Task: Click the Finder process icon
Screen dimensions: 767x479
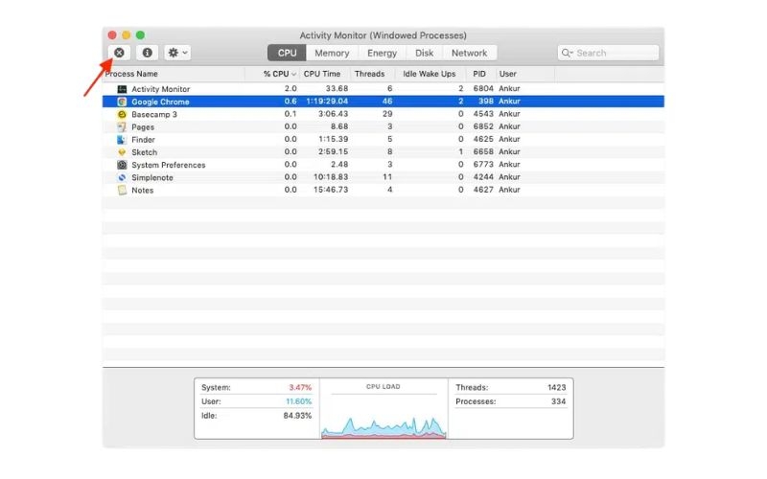Action: click(122, 139)
